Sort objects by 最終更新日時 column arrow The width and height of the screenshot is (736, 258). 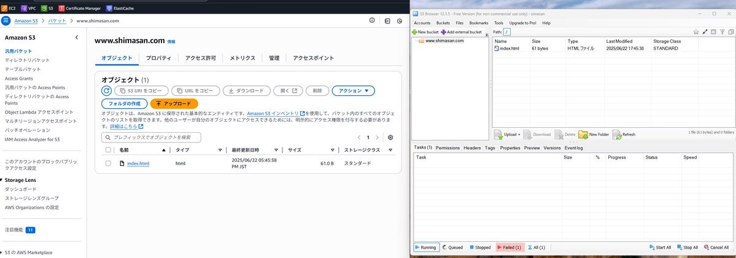click(276, 150)
